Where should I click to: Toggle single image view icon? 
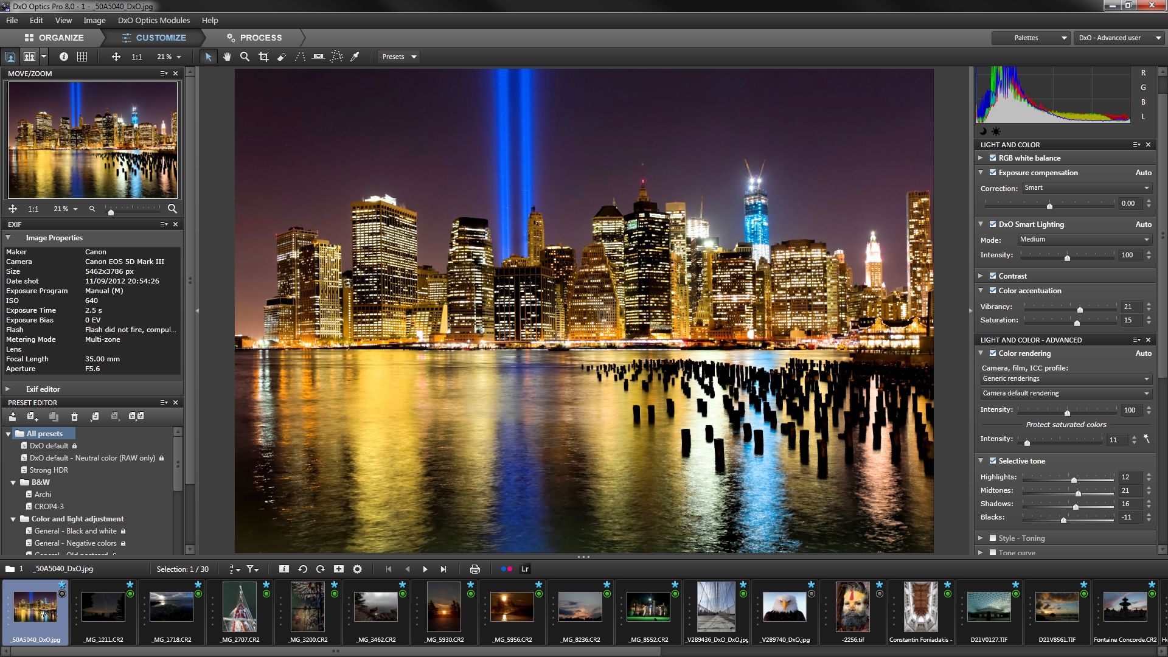tap(10, 57)
